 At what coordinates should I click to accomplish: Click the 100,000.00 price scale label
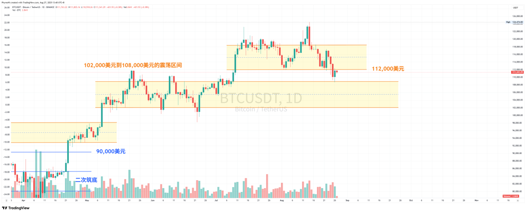click(518, 115)
